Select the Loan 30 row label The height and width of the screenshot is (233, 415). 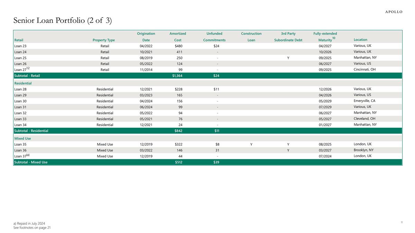(x=20, y=101)
